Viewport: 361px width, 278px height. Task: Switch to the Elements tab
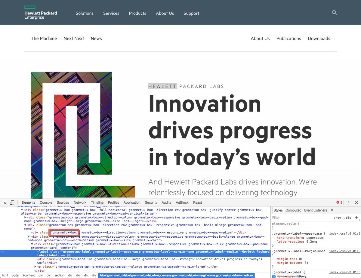coord(28,202)
